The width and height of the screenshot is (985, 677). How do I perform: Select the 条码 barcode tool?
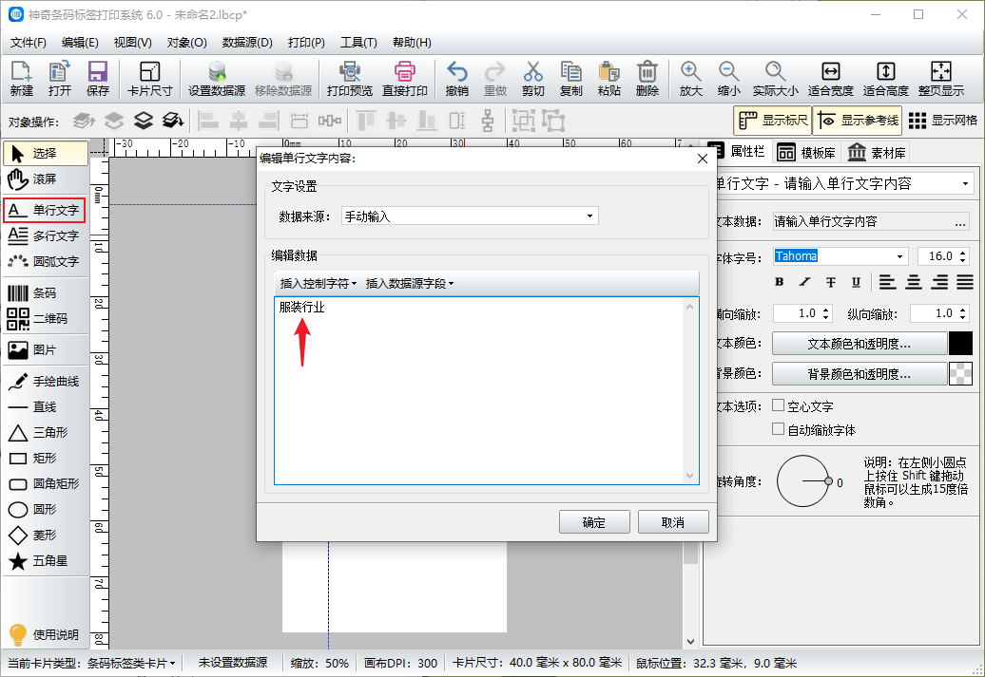point(45,293)
